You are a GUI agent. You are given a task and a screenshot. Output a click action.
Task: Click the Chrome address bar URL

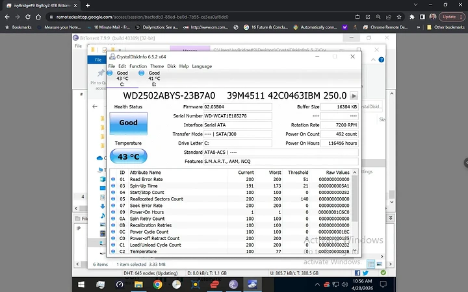pyautogui.click(x=142, y=17)
